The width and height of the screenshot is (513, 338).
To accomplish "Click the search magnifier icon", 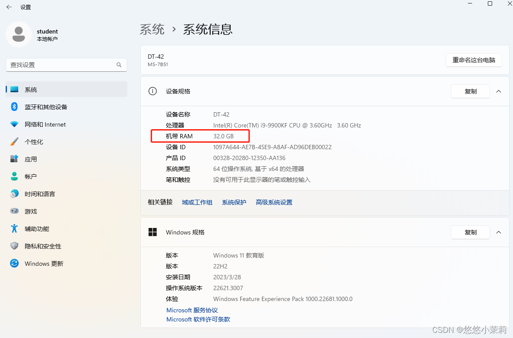I will [119, 65].
